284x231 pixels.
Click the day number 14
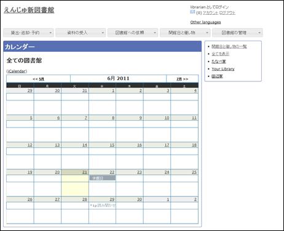(x=85, y=145)
